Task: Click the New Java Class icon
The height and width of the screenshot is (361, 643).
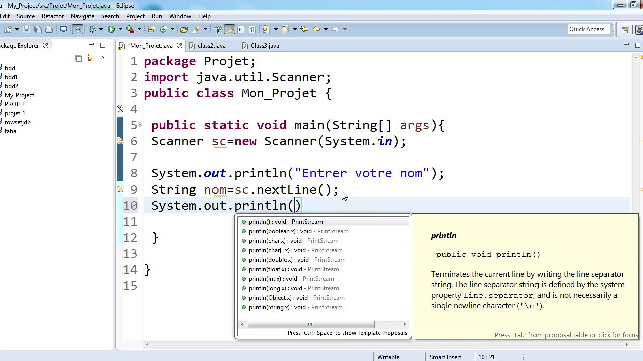Action: (163, 29)
